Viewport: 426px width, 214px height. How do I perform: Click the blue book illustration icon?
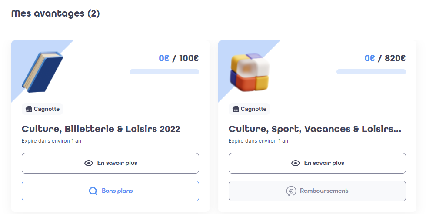click(x=43, y=72)
